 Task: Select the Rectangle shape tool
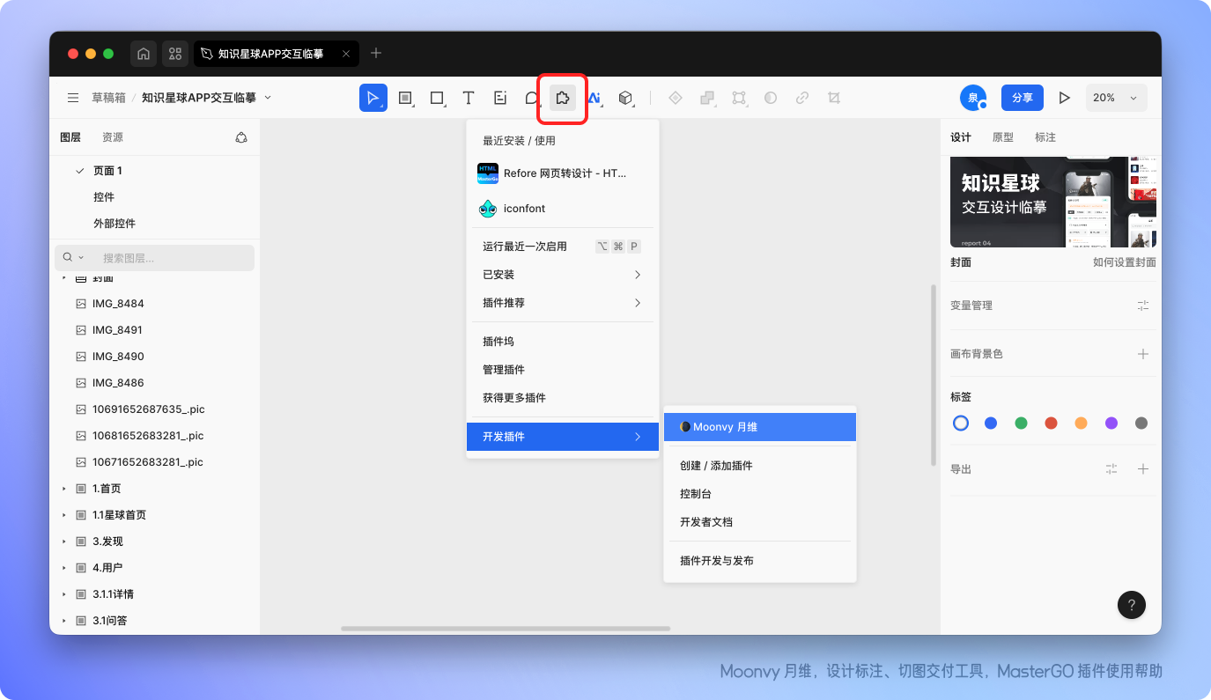[x=437, y=98]
